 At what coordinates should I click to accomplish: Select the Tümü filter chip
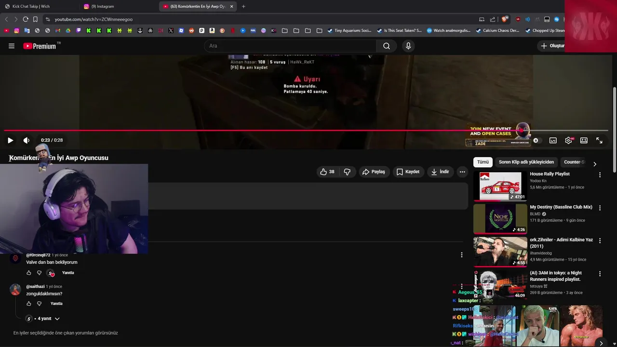pyautogui.click(x=483, y=162)
